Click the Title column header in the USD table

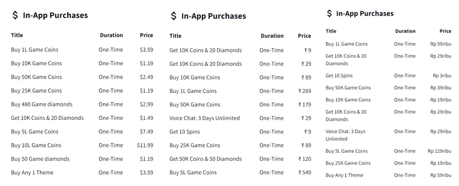tap(17, 35)
